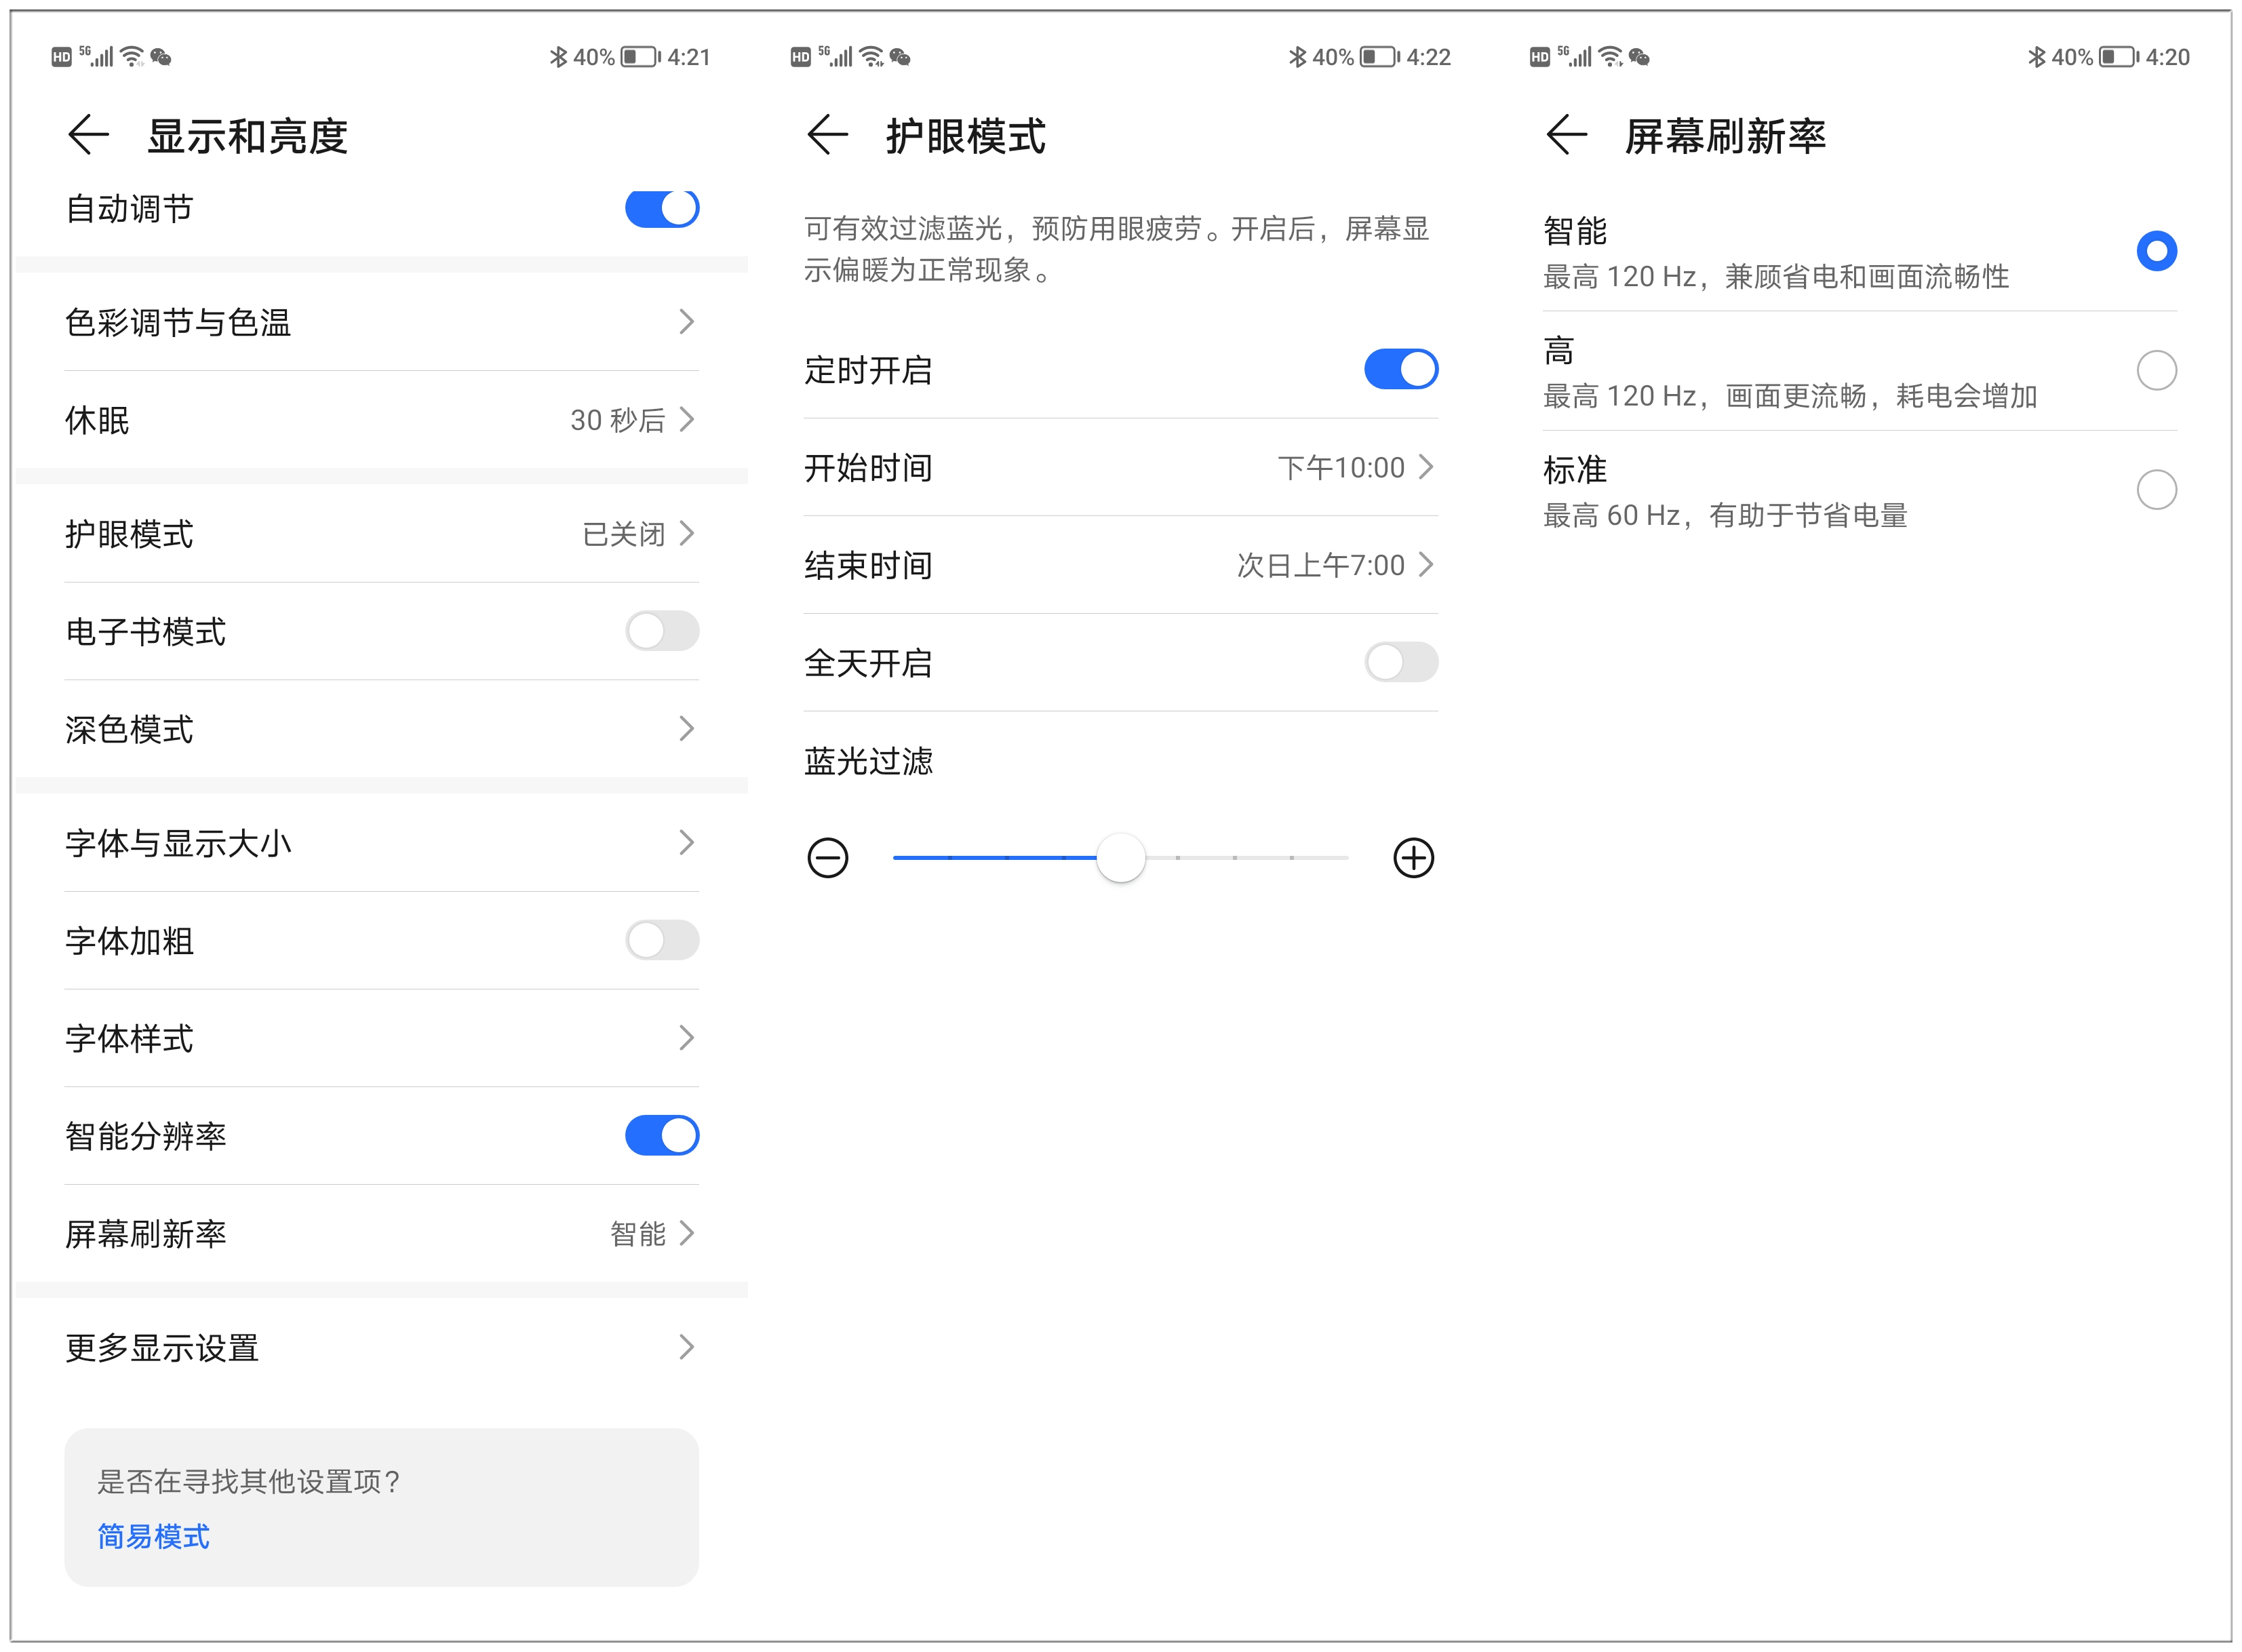Go back from the 显示和亮度 screen

88,135
